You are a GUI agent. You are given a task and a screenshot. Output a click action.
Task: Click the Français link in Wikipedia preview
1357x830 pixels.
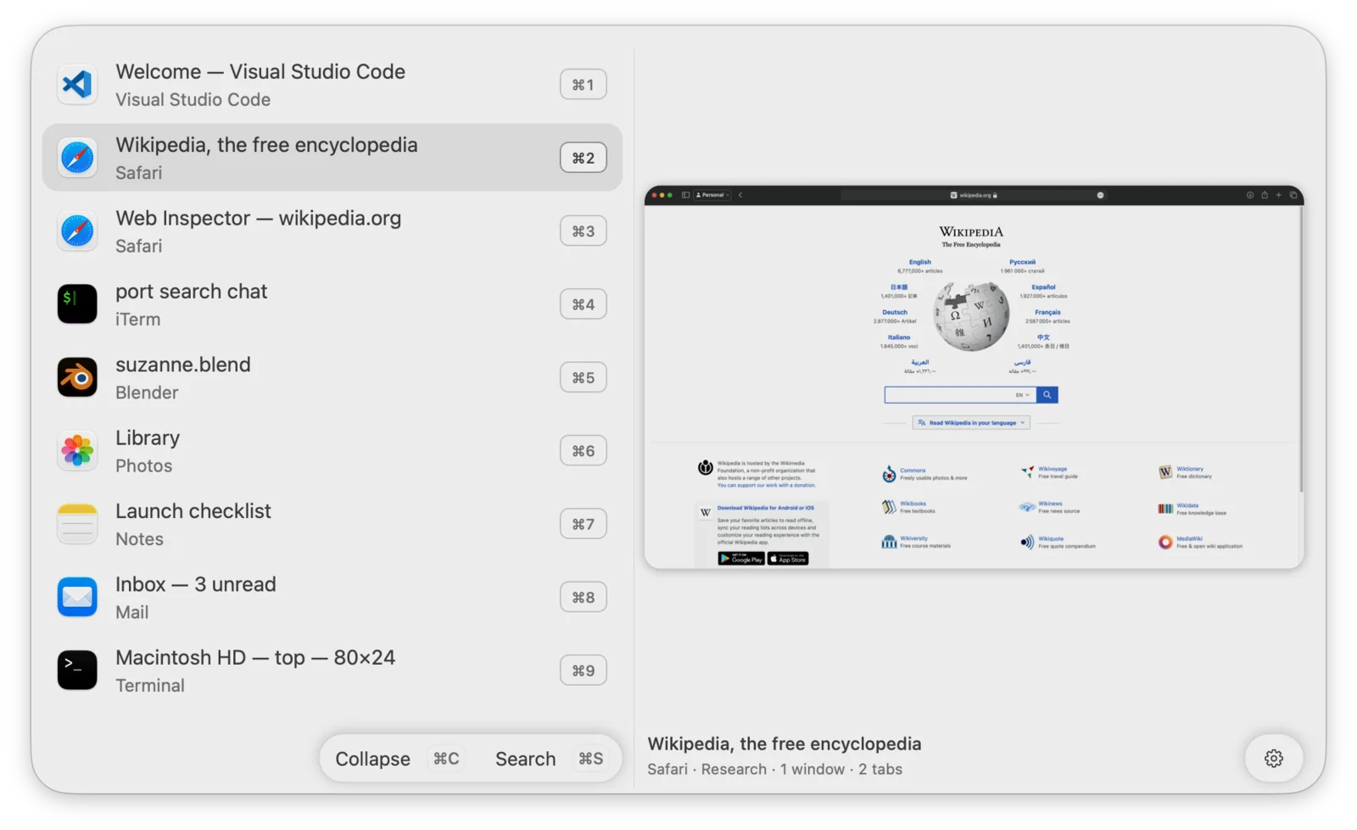point(1047,312)
